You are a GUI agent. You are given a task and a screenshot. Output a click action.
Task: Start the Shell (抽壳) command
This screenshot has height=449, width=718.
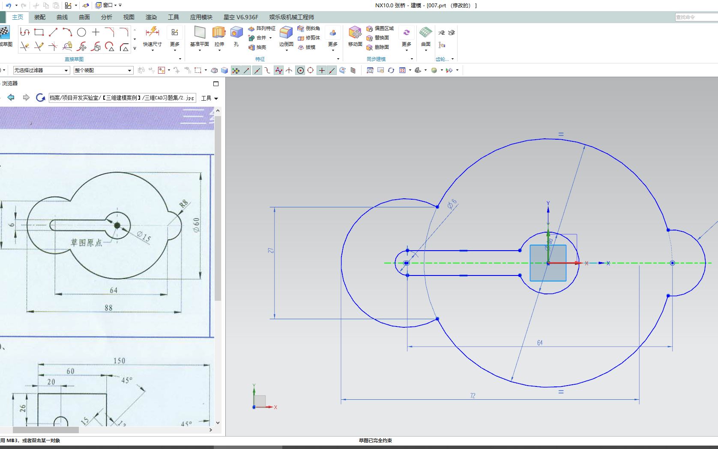pos(260,47)
